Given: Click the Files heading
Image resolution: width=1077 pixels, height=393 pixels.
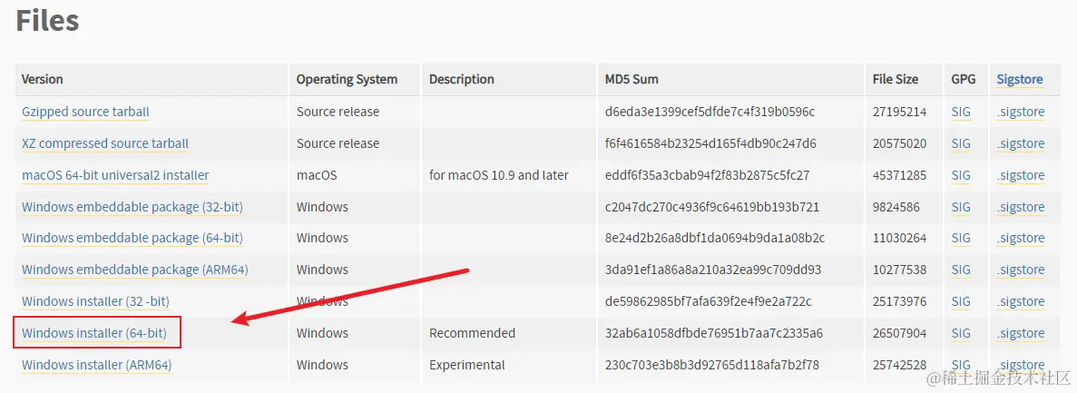Looking at the screenshot, I should tap(47, 21).
